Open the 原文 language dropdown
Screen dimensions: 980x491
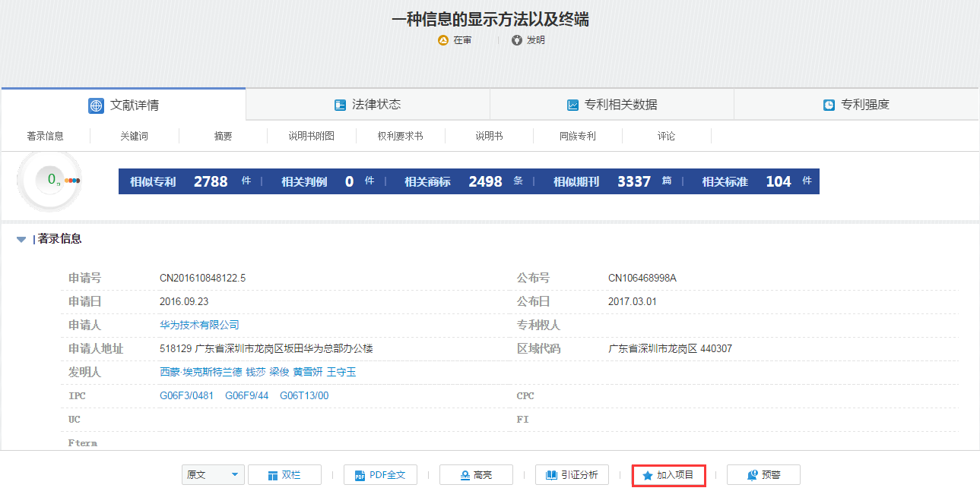coord(213,475)
